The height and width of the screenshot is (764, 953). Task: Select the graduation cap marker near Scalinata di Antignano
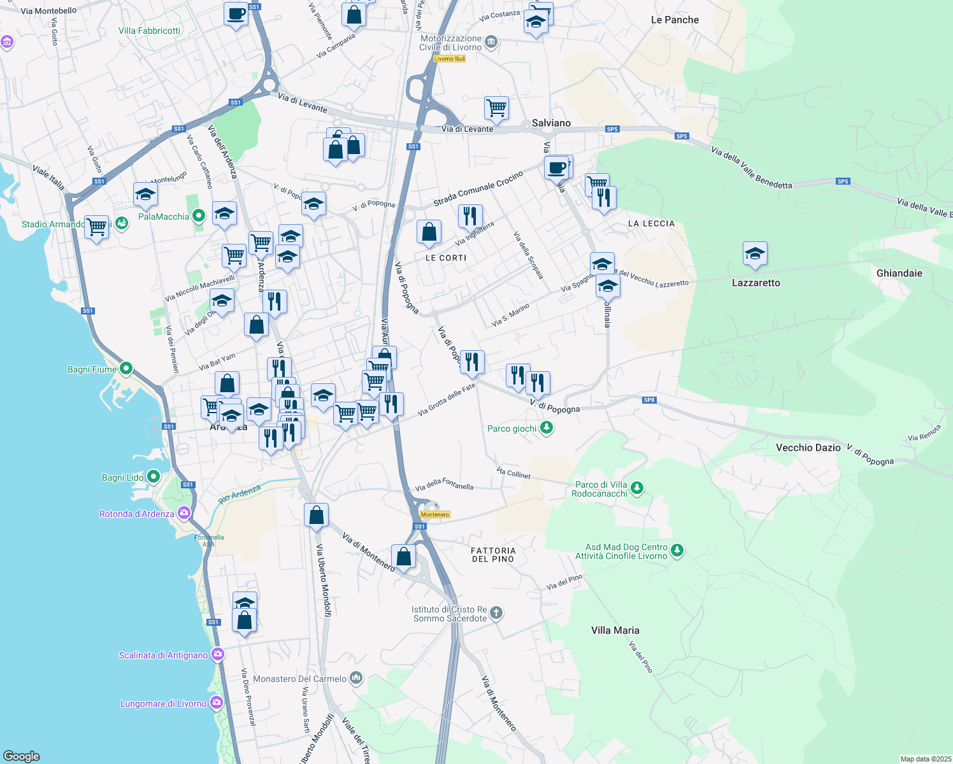tap(244, 601)
